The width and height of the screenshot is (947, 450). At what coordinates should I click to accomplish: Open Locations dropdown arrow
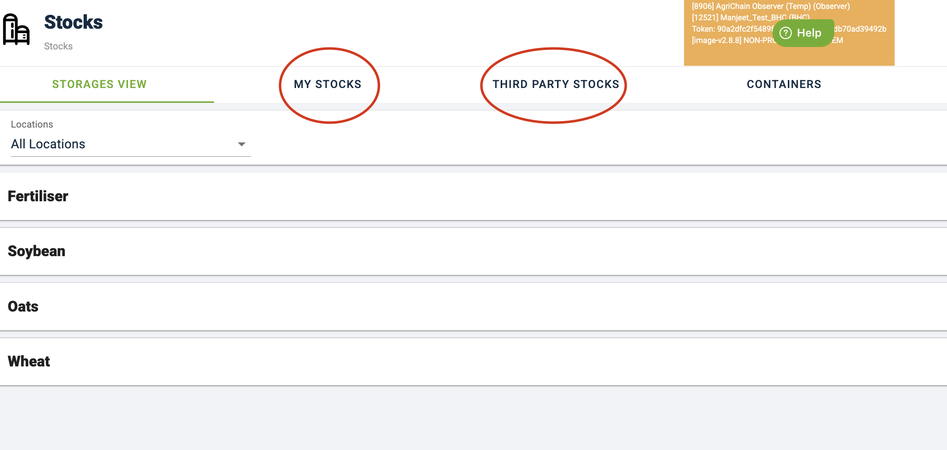(242, 144)
